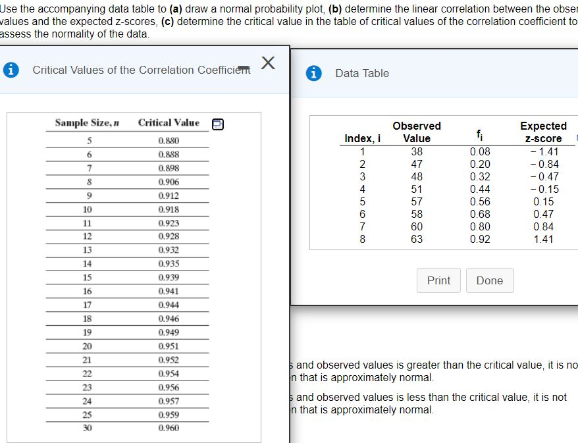Click the minimize bar icon on the Critical Values window
578x443 pixels.
click(244, 66)
